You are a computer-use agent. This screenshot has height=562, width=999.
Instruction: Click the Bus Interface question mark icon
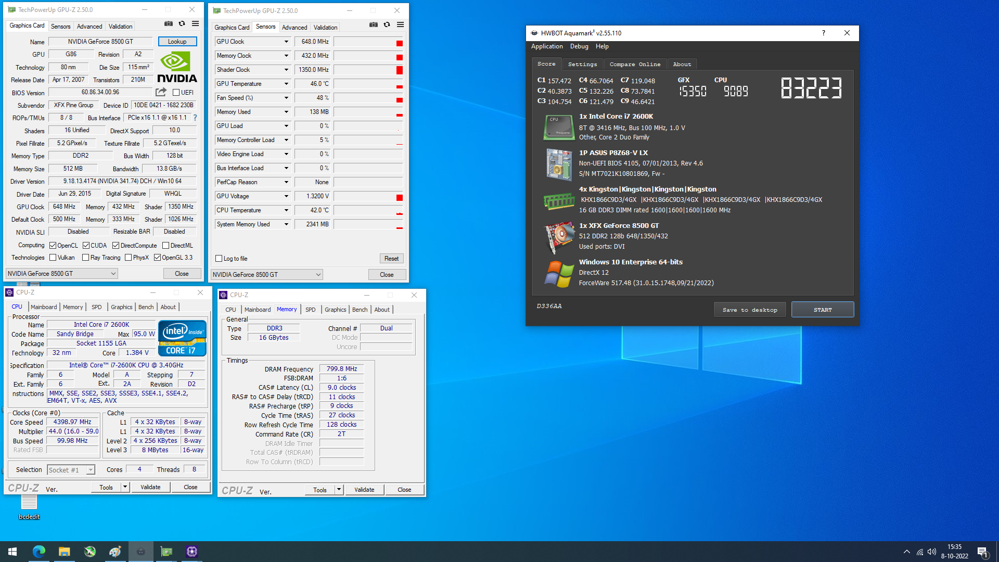click(195, 118)
